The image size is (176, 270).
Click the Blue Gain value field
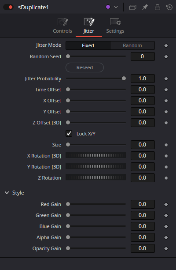coord(143,226)
